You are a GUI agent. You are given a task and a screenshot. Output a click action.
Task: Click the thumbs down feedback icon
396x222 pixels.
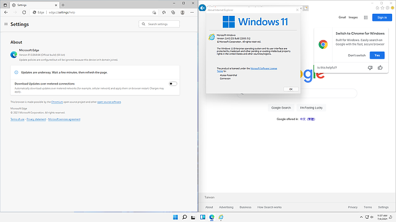coord(370,67)
